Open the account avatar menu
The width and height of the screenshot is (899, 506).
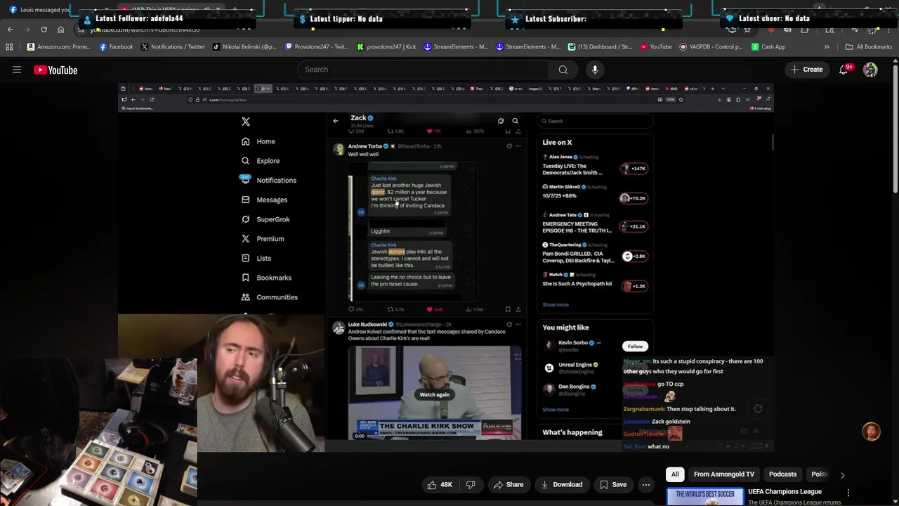click(x=870, y=70)
